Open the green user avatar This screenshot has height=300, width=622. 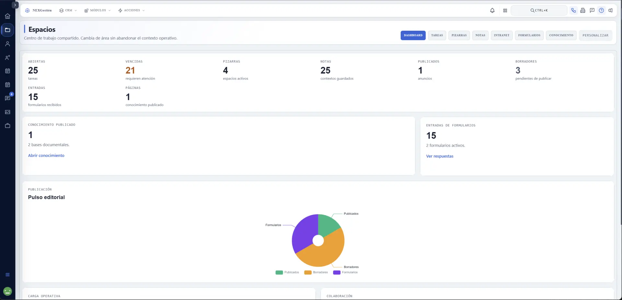(7, 292)
